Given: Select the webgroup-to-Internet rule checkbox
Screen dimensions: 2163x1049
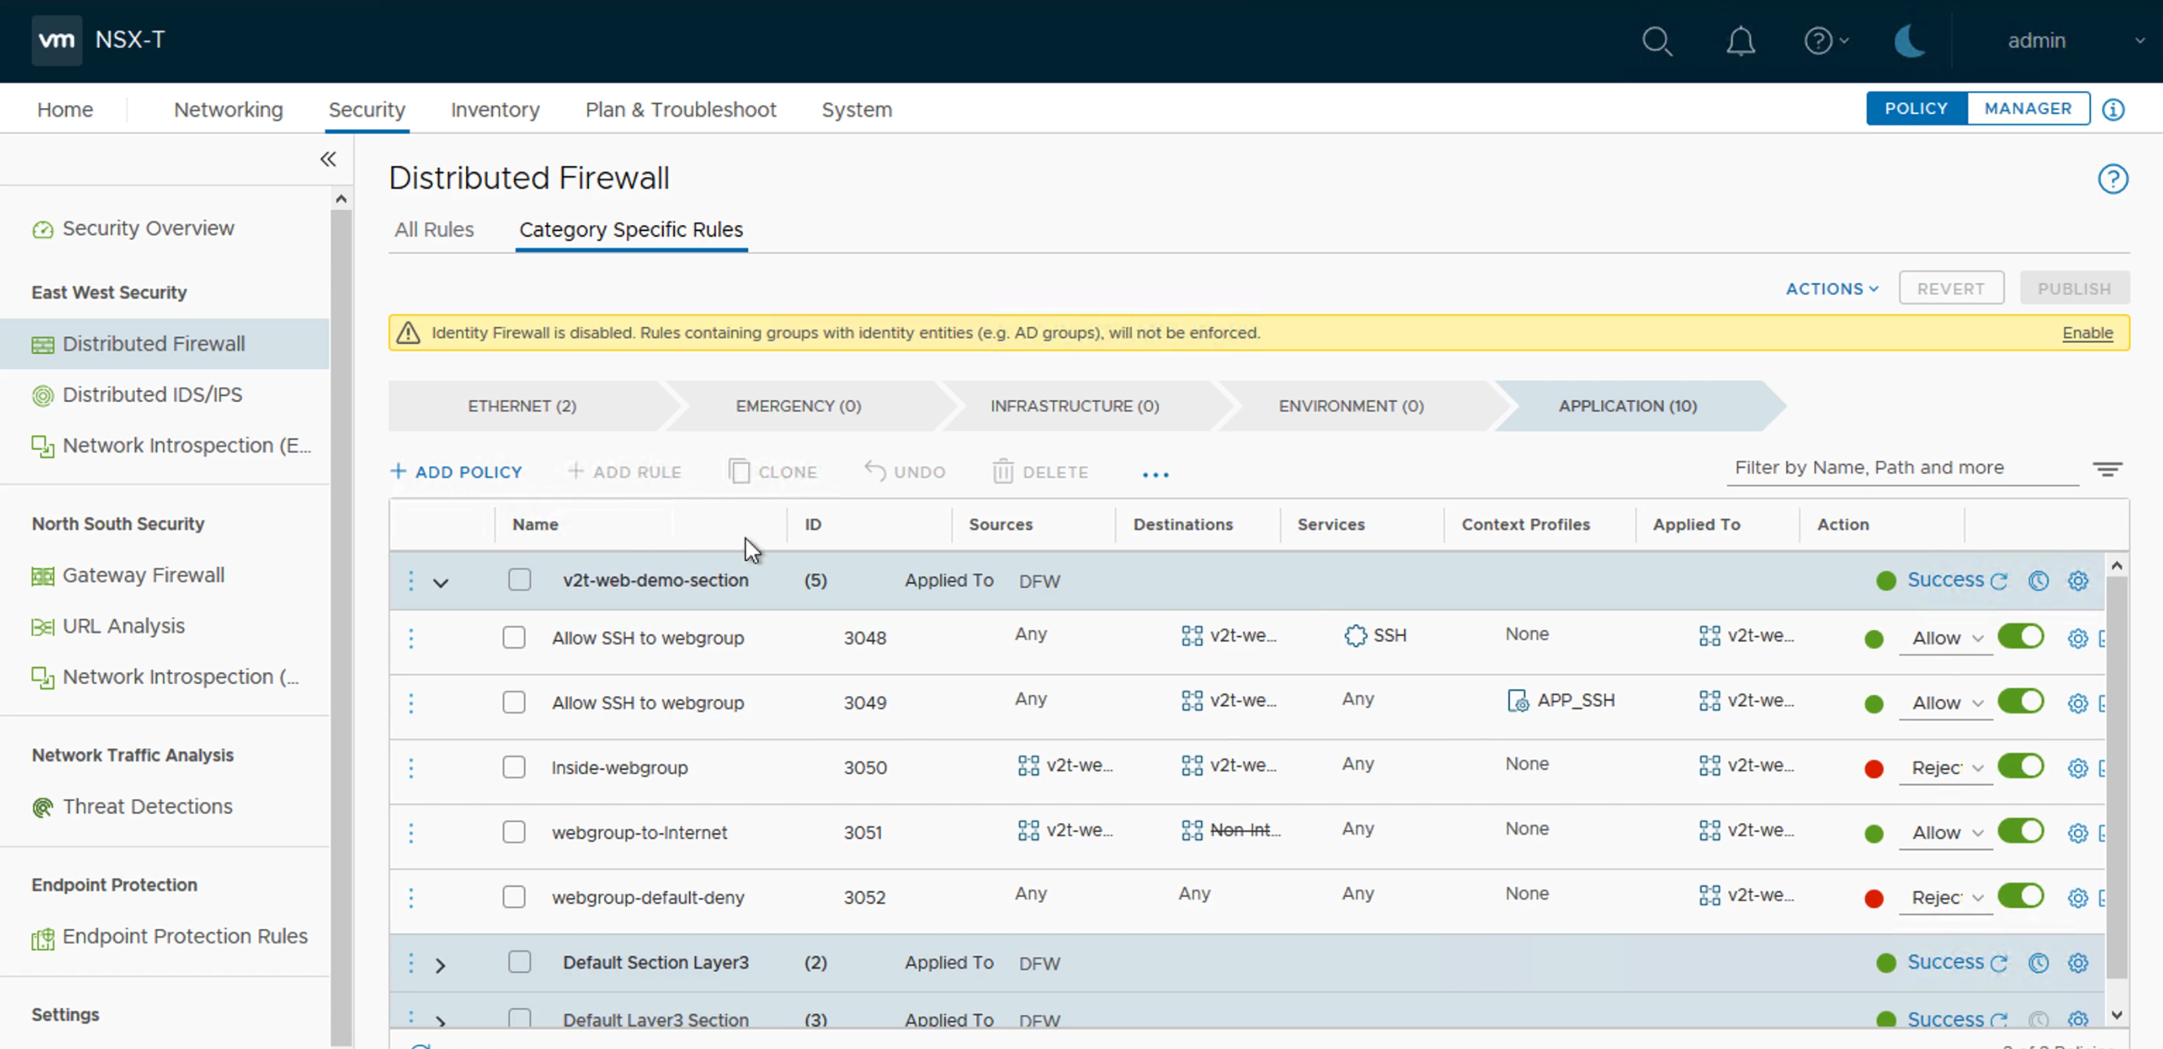Looking at the screenshot, I should 514,831.
